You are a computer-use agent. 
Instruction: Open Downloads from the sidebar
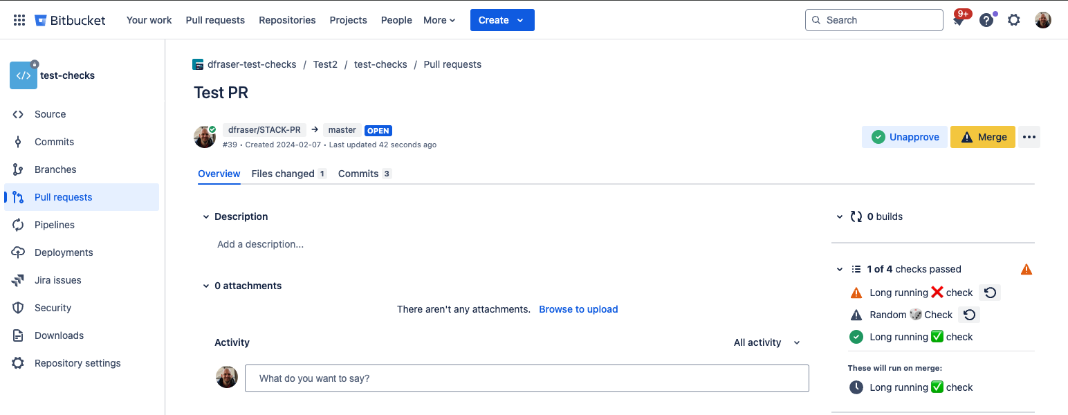[58, 335]
